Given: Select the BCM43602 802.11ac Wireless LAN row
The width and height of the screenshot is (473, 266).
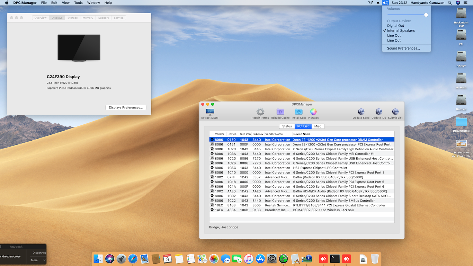Looking at the screenshot, I should [x=302, y=210].
